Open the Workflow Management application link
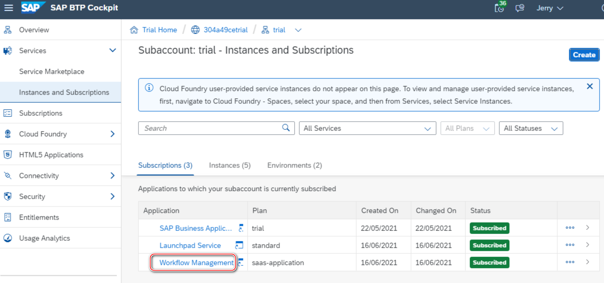 coord(196,263)
